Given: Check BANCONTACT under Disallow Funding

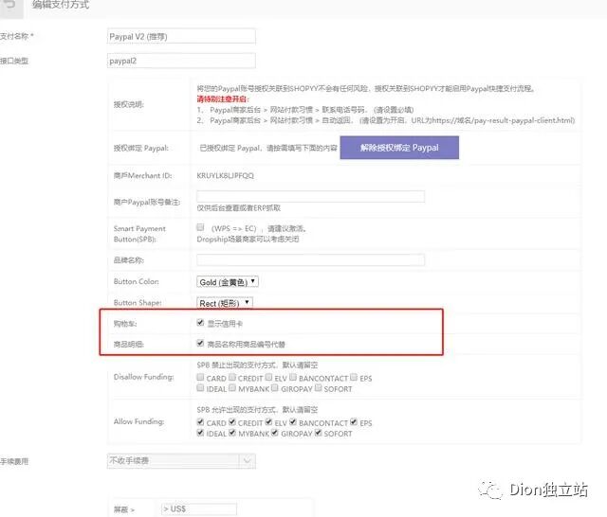Looking at the screenshot, I should click(x=293, y=377).
